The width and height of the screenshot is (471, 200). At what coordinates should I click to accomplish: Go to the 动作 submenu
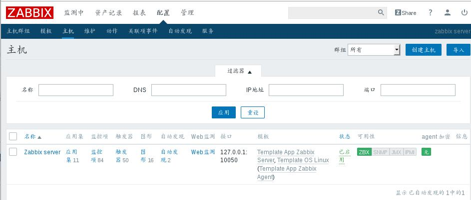(112, 31)
